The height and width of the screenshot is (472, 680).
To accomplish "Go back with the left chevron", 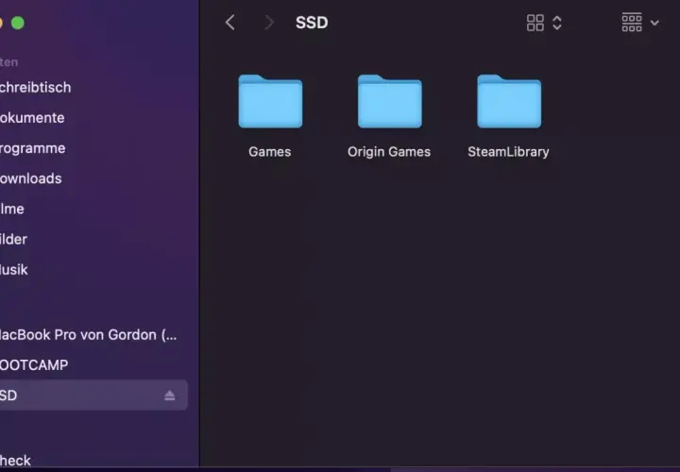I will tap(230, 23).
